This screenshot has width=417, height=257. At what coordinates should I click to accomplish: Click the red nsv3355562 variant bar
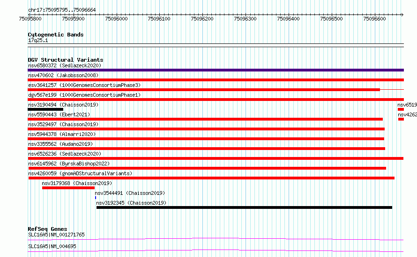point(206,149)
